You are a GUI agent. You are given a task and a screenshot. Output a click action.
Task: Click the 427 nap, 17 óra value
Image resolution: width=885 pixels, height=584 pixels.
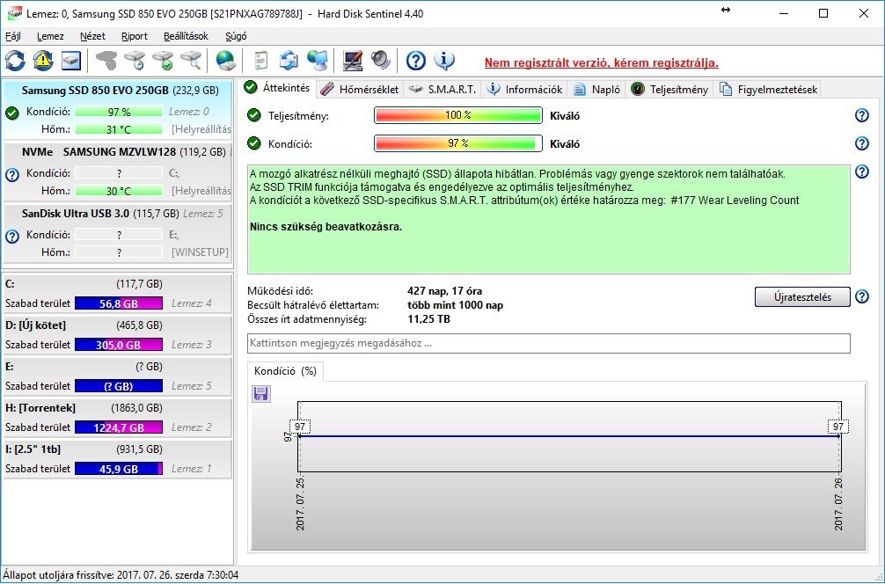tap(444, 291)
